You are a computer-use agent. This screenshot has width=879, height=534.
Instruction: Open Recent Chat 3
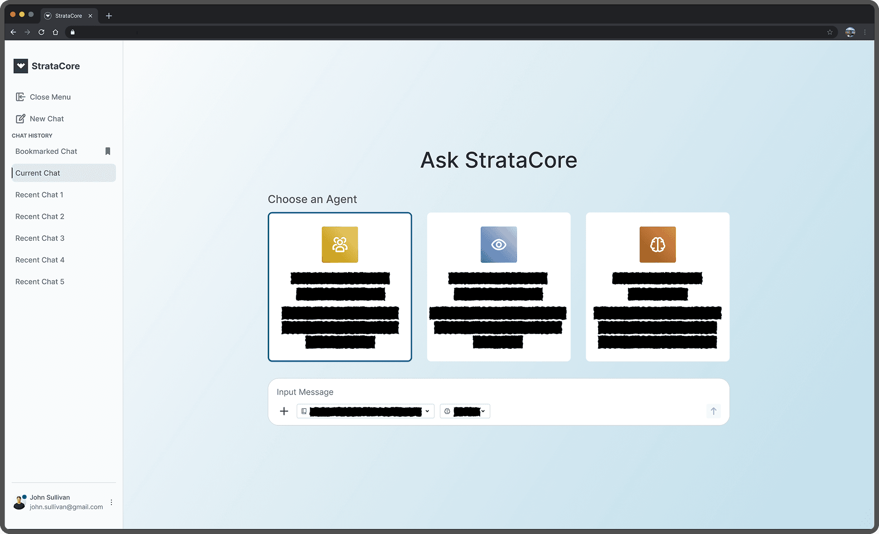click(40, 238)
